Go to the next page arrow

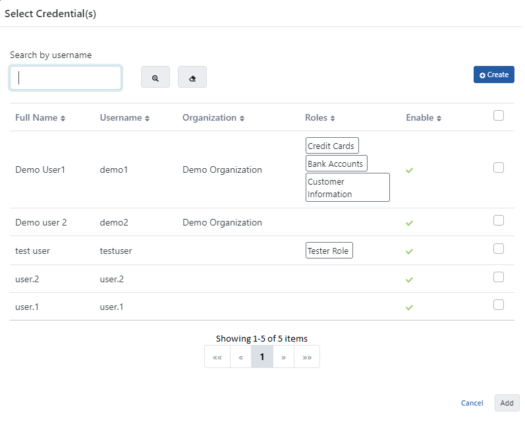click(x=284, y=357)
